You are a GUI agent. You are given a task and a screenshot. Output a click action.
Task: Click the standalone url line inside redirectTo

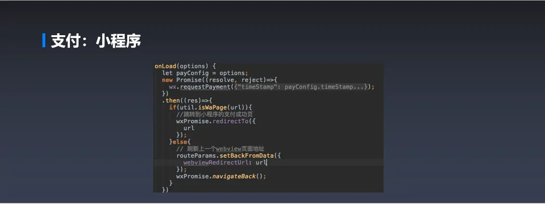(x=189, y=128)
